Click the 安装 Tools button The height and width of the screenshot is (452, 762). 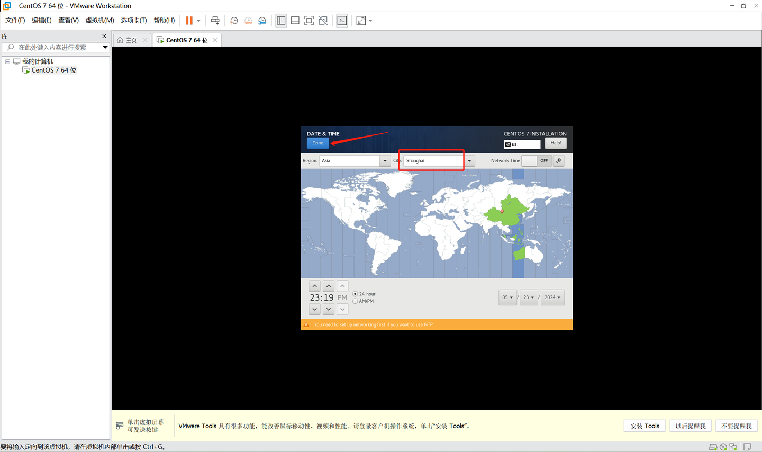pos(645,426)
